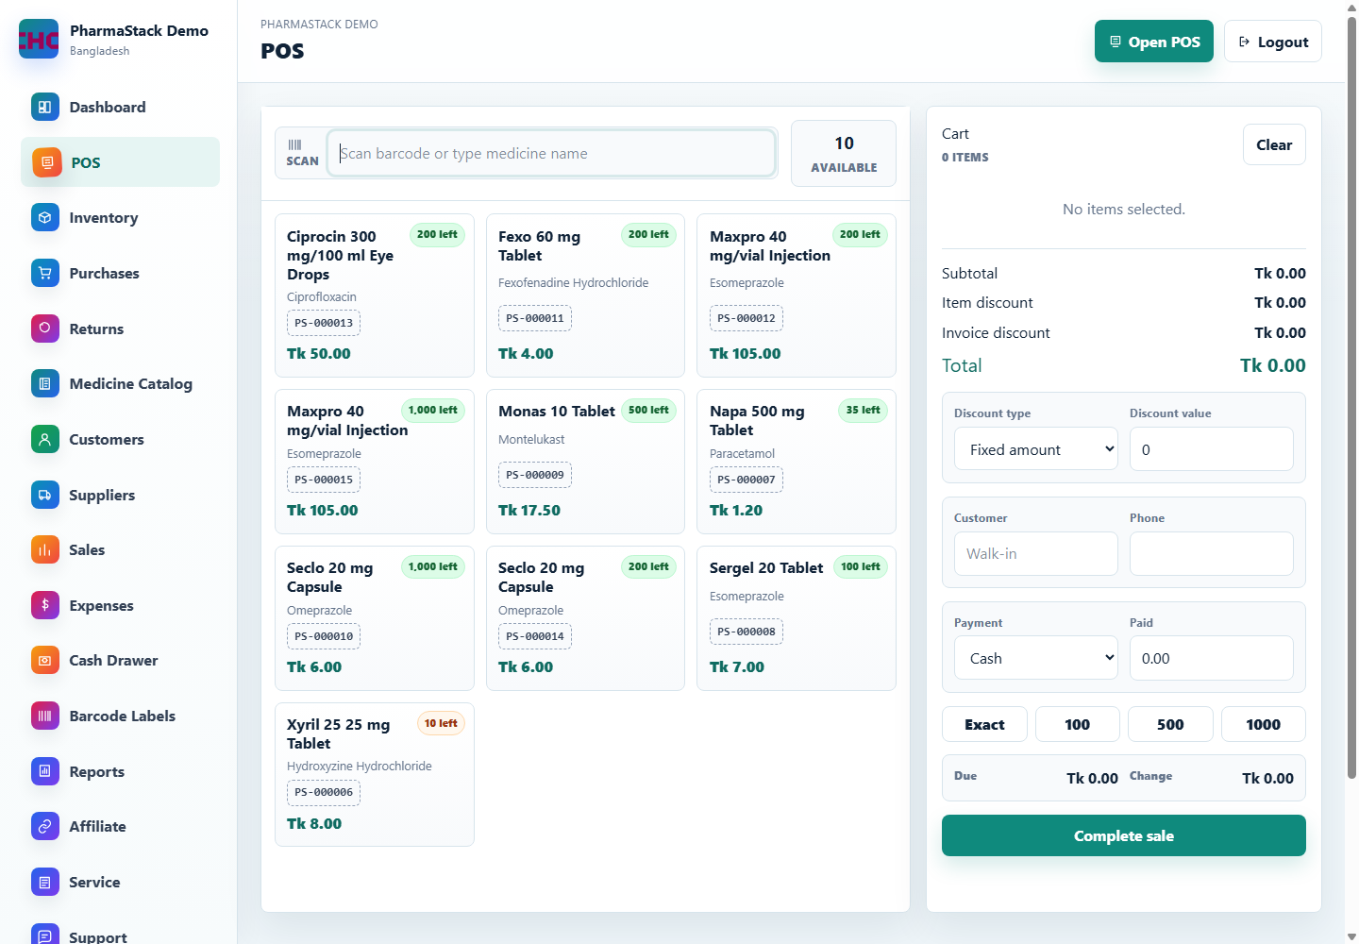Click the Discount value field
The image size is (1359, 944).
(1211, 449)
